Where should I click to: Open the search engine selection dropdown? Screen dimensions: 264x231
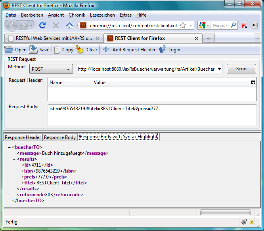(208, 26)
